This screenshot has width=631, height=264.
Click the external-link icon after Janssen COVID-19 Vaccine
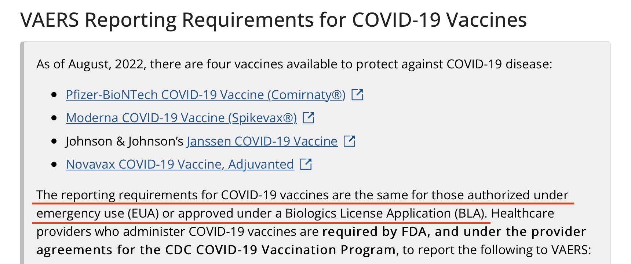point(349,141)
